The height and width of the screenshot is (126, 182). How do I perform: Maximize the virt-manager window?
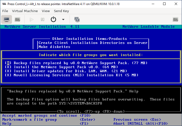(164, 4)
